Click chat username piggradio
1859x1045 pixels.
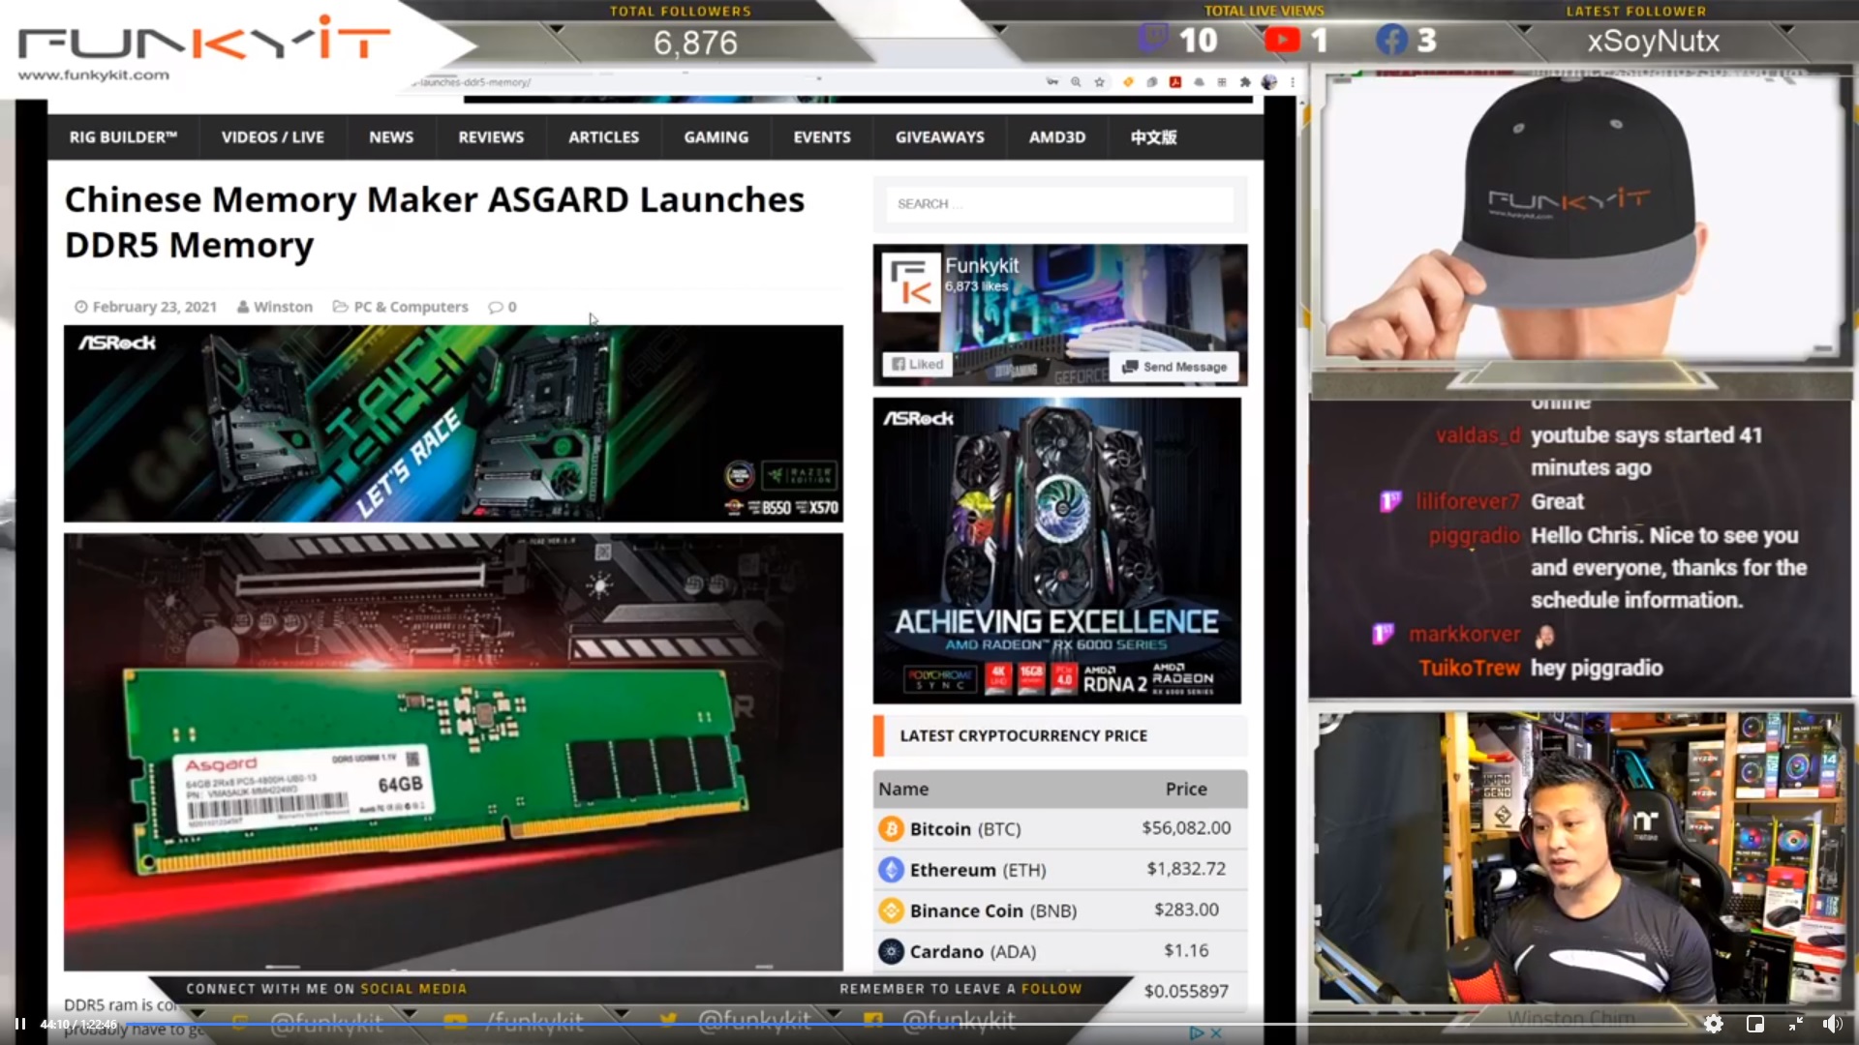click(x=1475, y=536)
